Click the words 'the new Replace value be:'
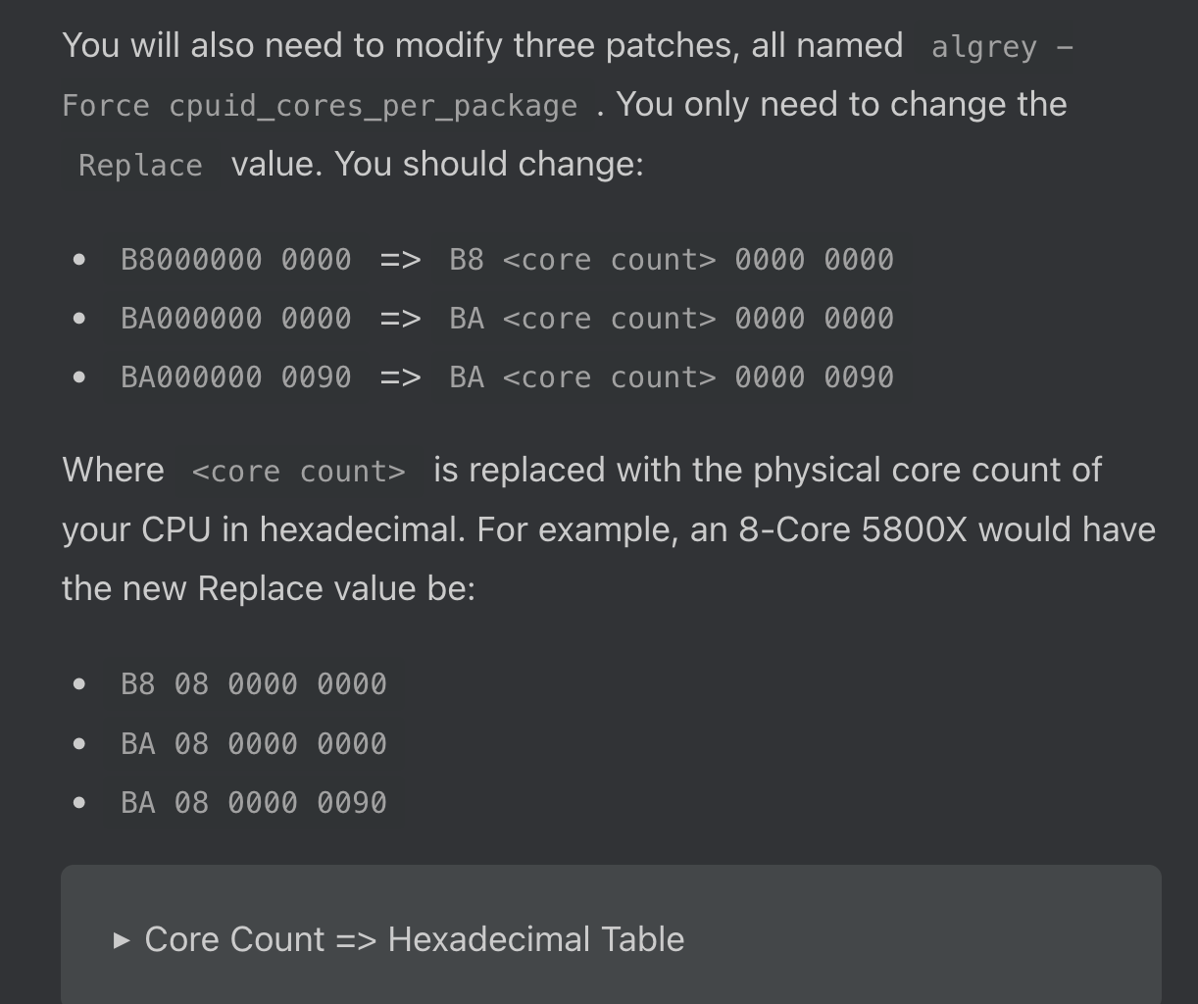Screen dimensions: 1198x1004 tap(268, 588)
